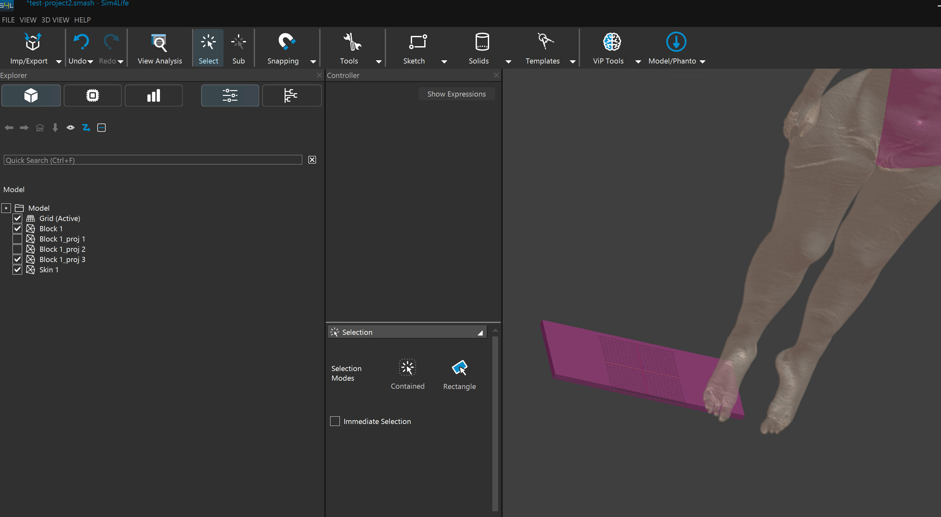
Task: Open the 3D VIEW menu
Action: point(55,20)
